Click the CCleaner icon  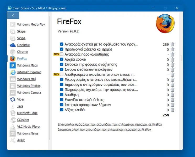click(x=13, y=120)
